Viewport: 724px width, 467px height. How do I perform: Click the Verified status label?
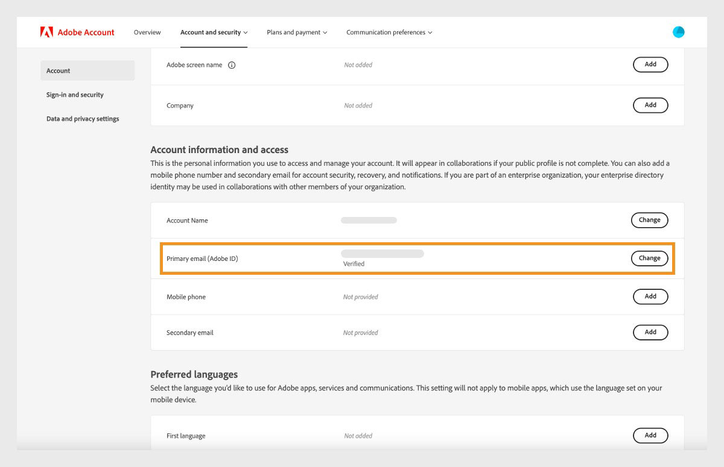[x=354, y=264]
